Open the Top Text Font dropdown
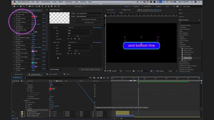This screenshot has height=120, width=214. [x=80, y=30]
